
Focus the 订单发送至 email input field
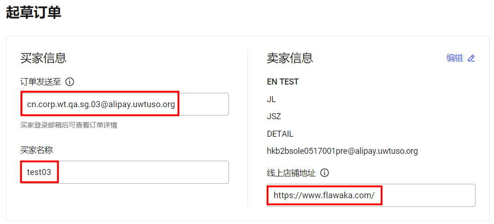pos(125,104)
